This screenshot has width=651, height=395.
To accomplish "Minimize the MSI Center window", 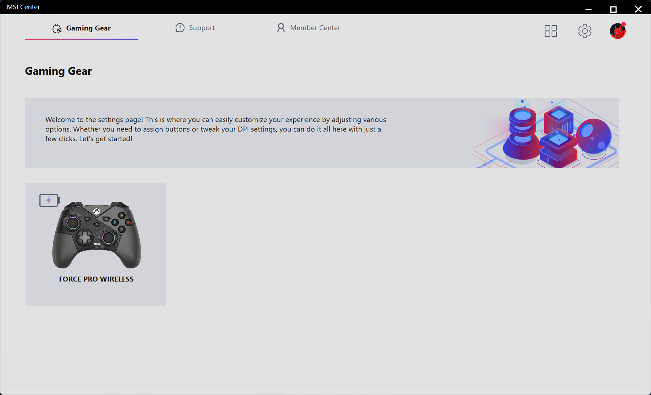I will [x=589, y=9].
